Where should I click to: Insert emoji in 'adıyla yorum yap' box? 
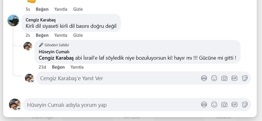(x=214, y=104)
